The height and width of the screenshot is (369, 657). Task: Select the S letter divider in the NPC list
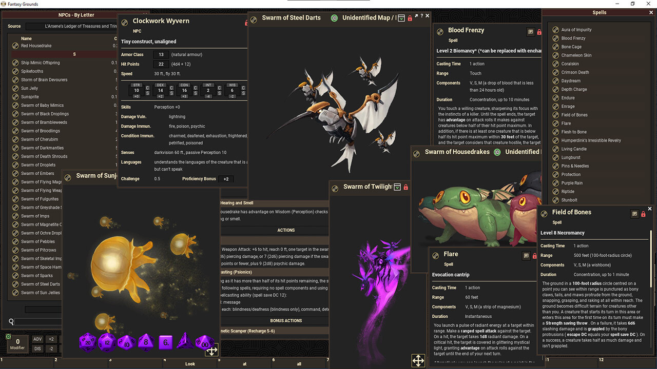[74, 54]
